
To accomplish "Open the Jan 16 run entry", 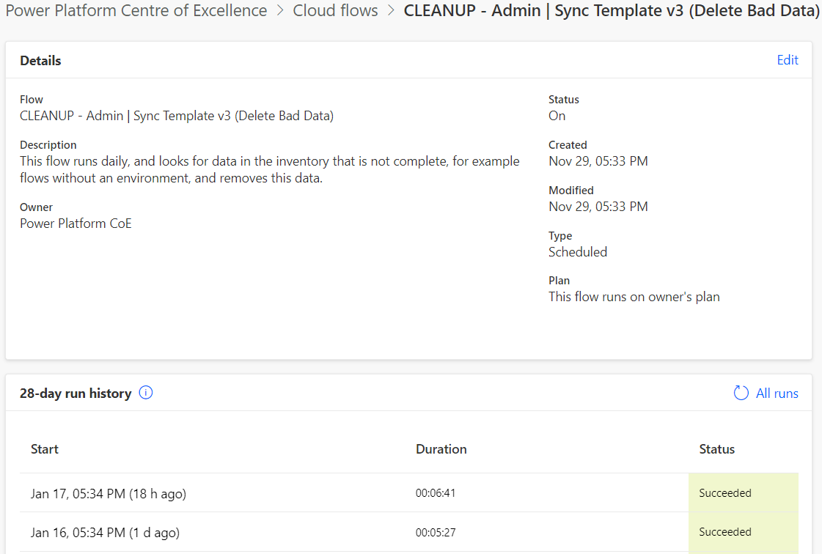I will point(103,532).
